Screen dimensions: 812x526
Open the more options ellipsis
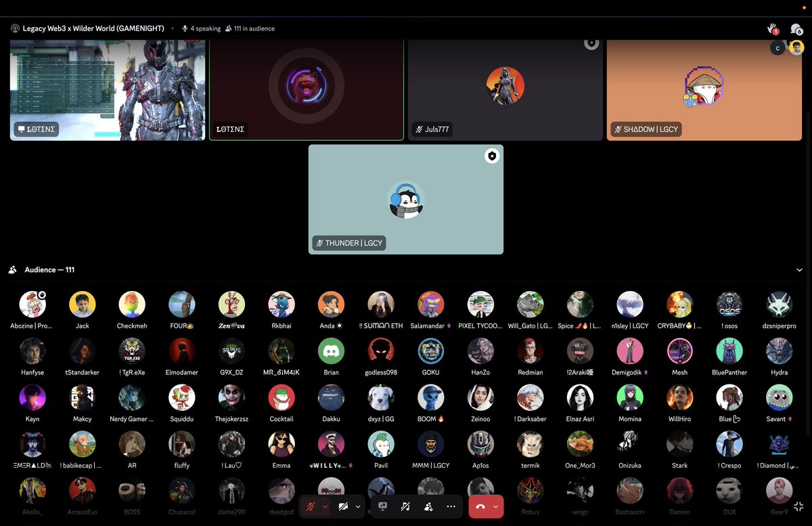tap(451, 506)
